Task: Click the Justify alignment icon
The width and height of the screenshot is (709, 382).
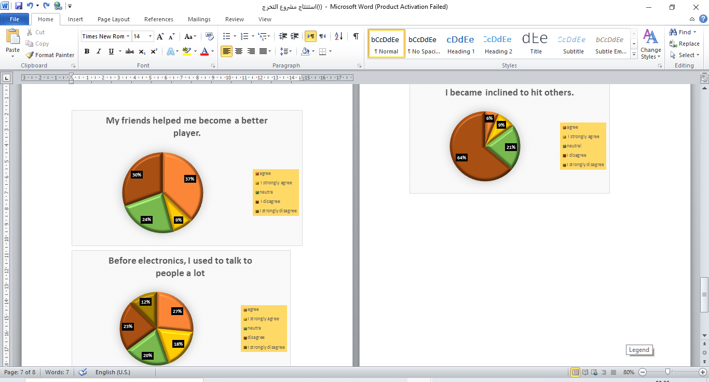Action: 263,51
